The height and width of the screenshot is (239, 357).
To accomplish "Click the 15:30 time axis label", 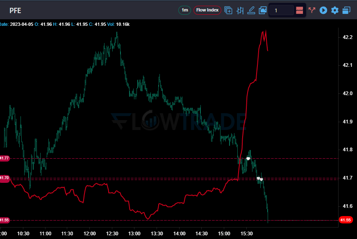I will pyautogui.click(x=246, y=234).
